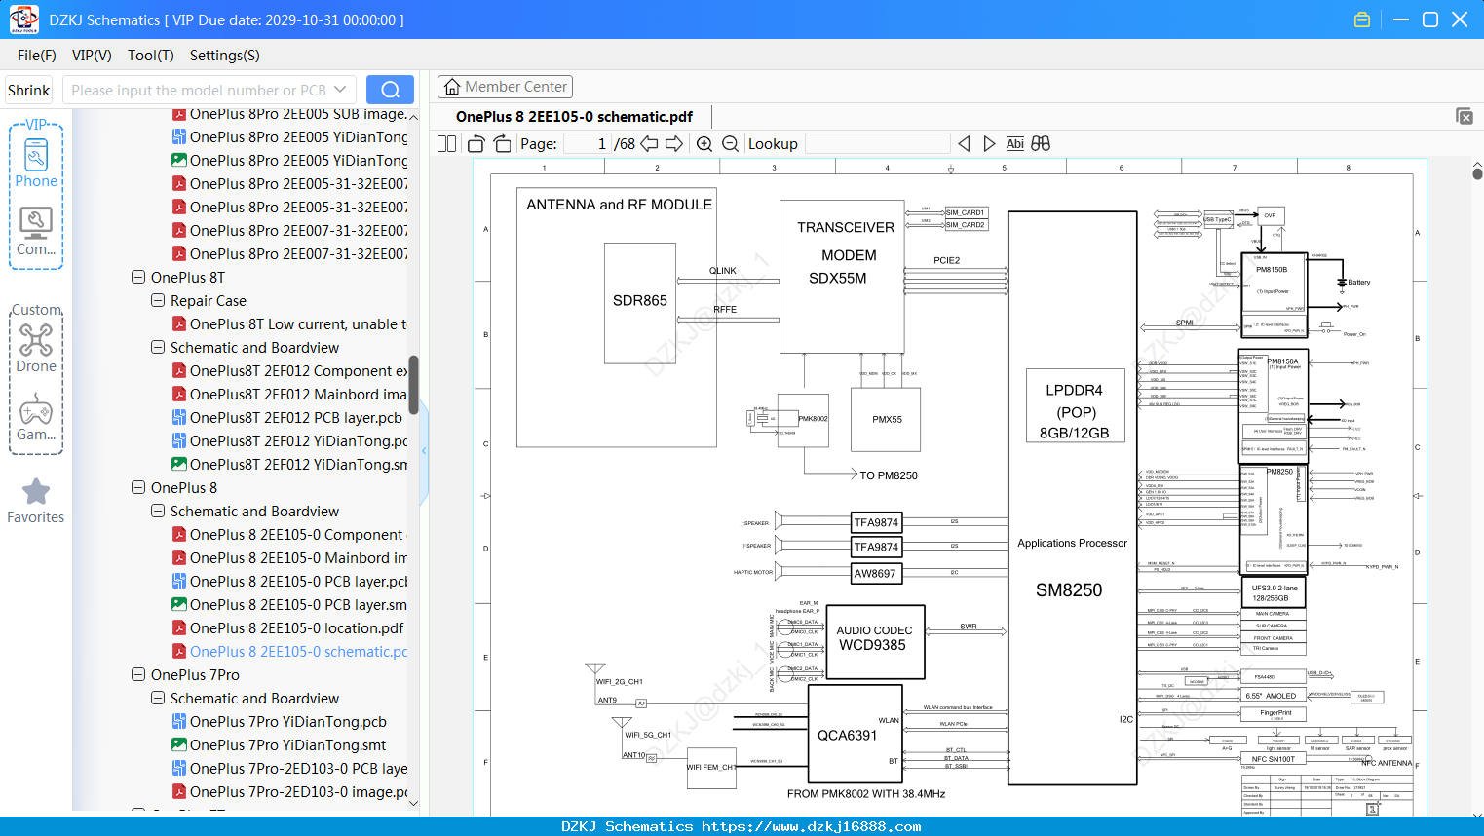Click the tree list vertical scrollbar thumb
The height and width of the screenshot is (836, 1484).
click(413, 384)
